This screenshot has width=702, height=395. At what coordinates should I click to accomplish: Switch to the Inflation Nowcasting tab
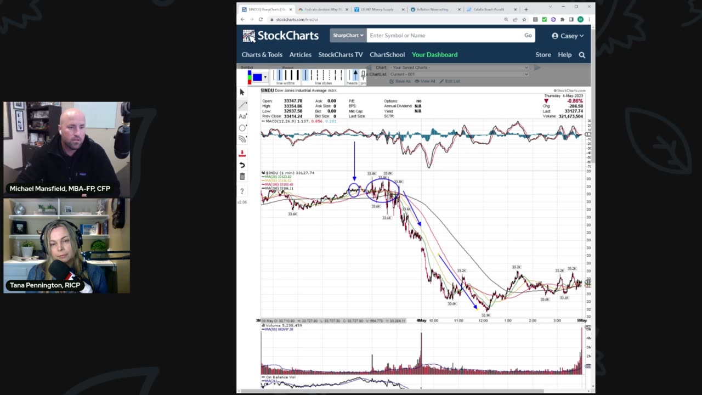pos(435,9)
